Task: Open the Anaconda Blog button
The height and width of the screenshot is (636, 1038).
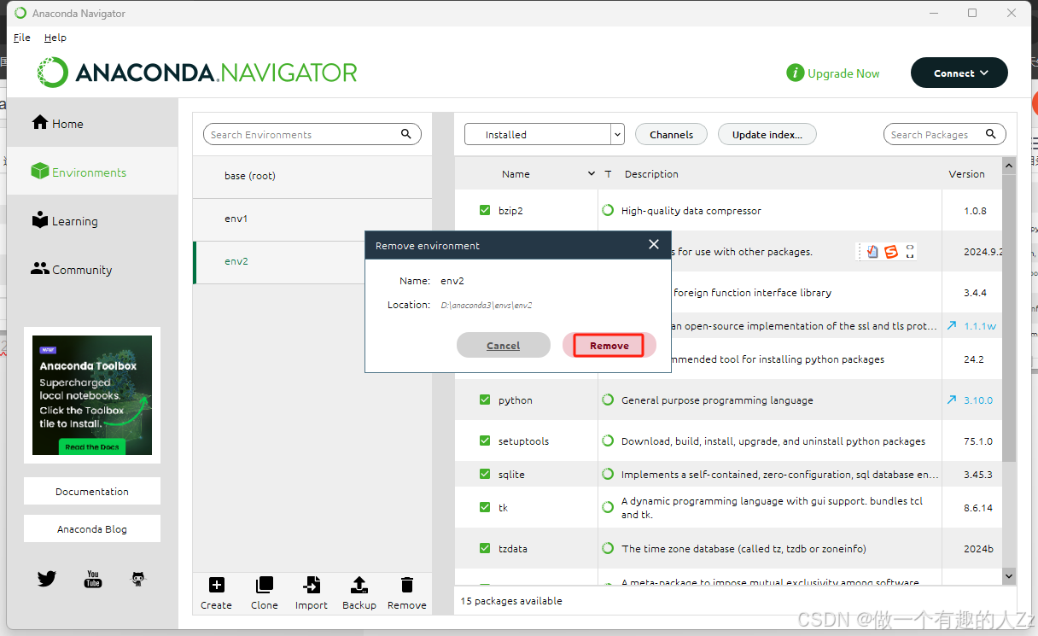Action: [x=92, y=528]
